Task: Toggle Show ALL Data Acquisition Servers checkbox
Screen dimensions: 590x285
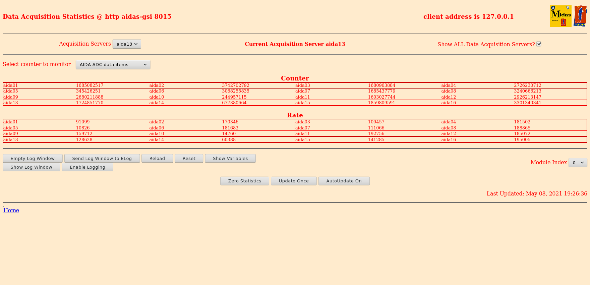Action: [539, 44]
